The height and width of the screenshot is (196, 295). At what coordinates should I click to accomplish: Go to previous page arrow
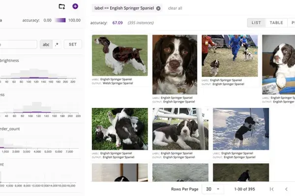pos(286,189)
